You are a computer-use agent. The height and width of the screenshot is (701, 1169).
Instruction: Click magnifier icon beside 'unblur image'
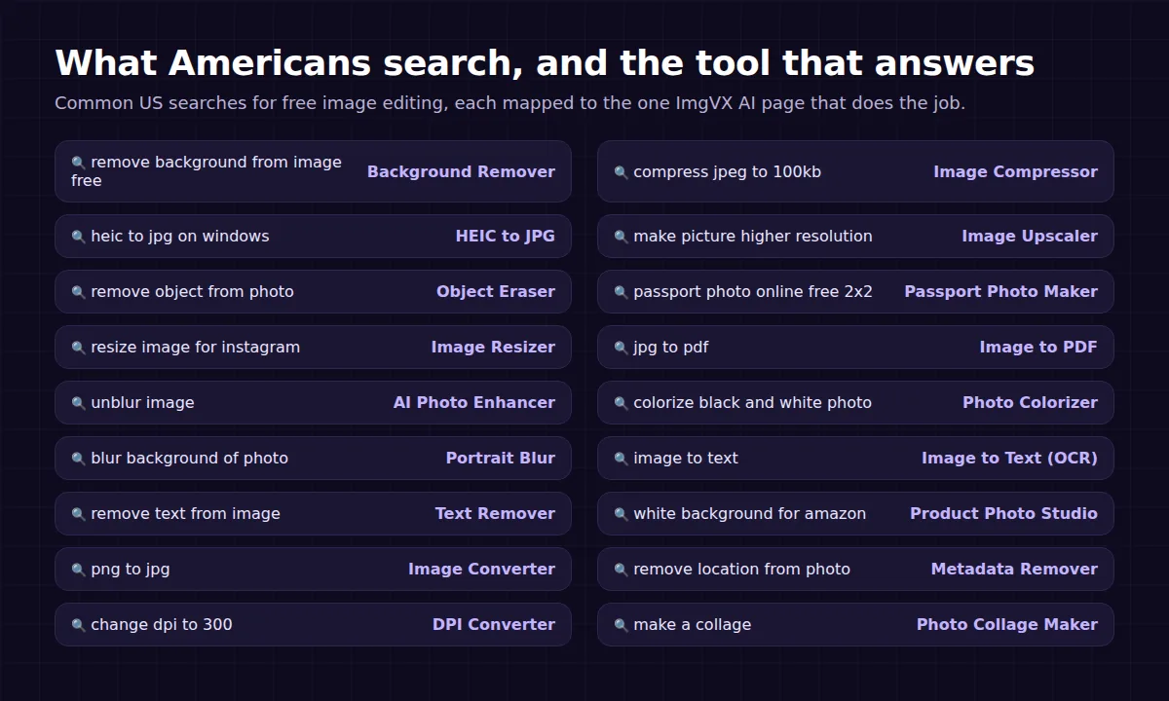[79, 403]
